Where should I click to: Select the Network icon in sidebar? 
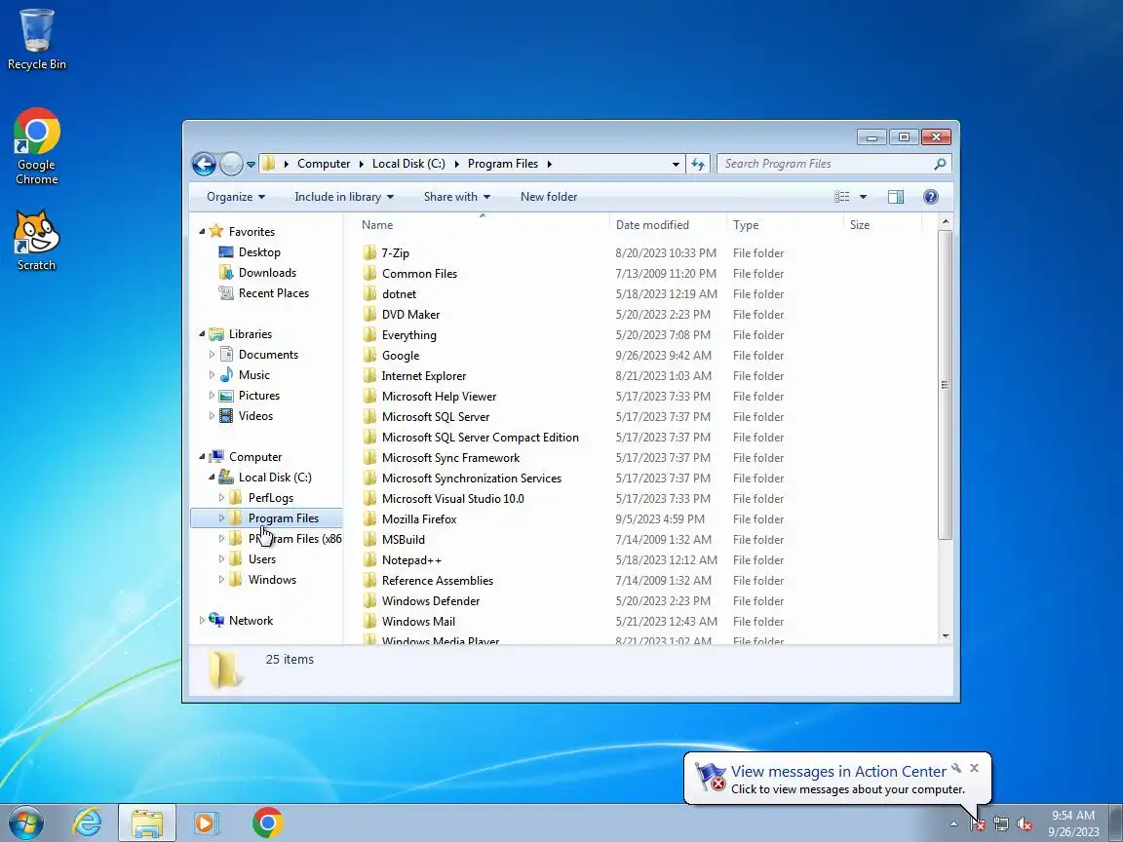coord(216,620)
